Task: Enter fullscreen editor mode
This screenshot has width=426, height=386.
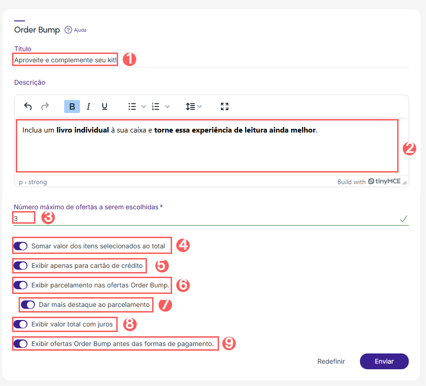Action: 225,106
